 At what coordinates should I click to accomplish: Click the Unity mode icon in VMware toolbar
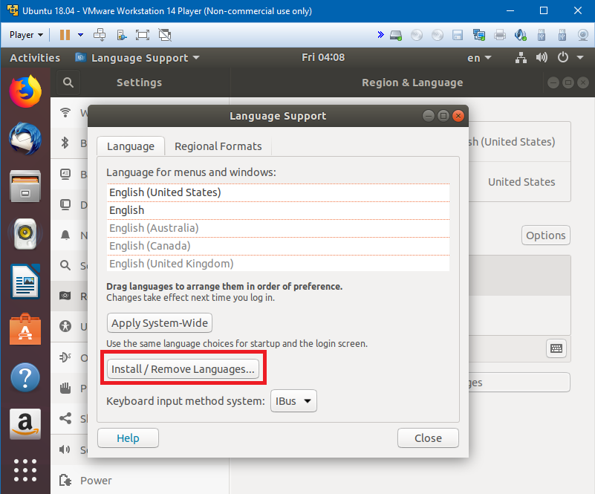point(165,35)
